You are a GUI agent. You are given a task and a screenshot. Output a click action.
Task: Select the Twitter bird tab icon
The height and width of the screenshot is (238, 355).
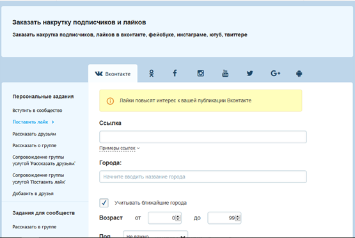tap(249, 73)
